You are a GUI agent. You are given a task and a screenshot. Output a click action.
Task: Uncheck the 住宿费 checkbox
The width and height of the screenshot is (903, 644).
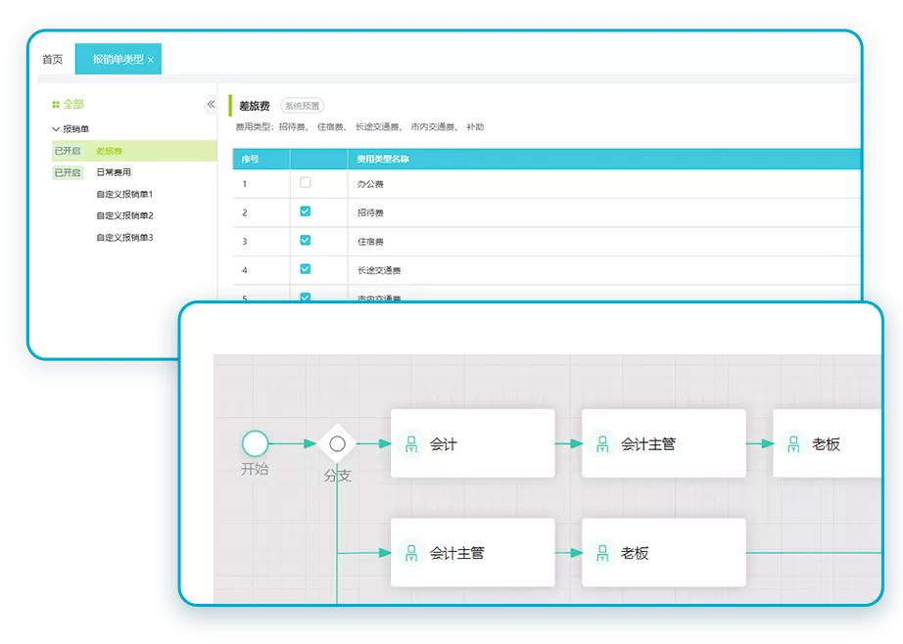coord(306,241)
